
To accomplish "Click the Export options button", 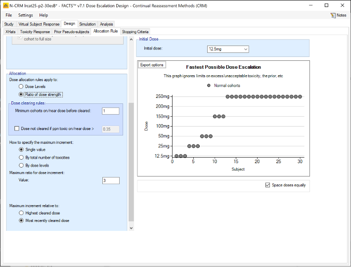I will pyautogui.click(x=151, y=65).
